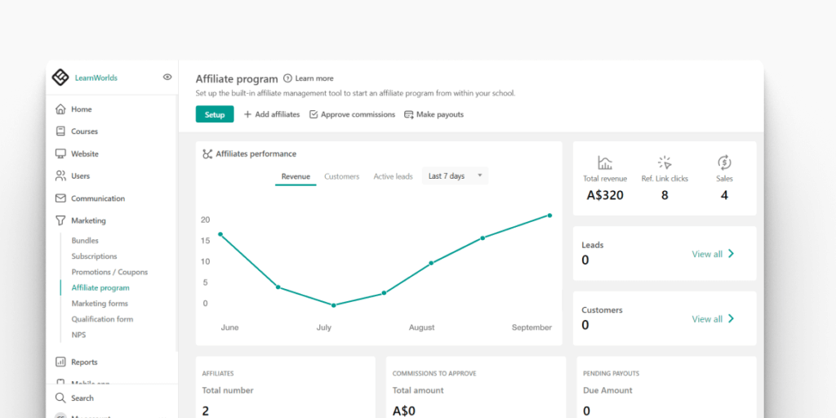The height and width of the screenshot is (418, 836).
Task: Switch to the Customers tab
Action: pyautogui.click(x=342, y=176)
